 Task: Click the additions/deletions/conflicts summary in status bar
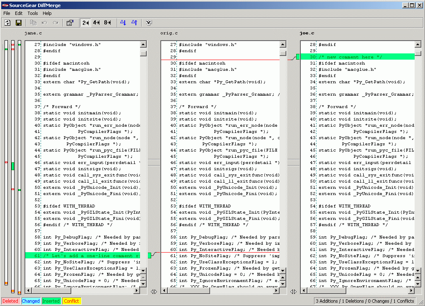(365, 301)
